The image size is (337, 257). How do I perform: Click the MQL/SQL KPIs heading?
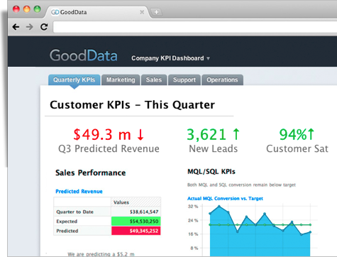coord(211,172)
